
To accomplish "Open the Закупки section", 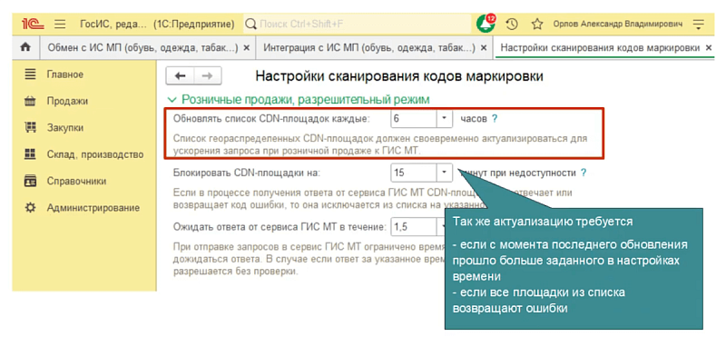I will pos(64,127).
